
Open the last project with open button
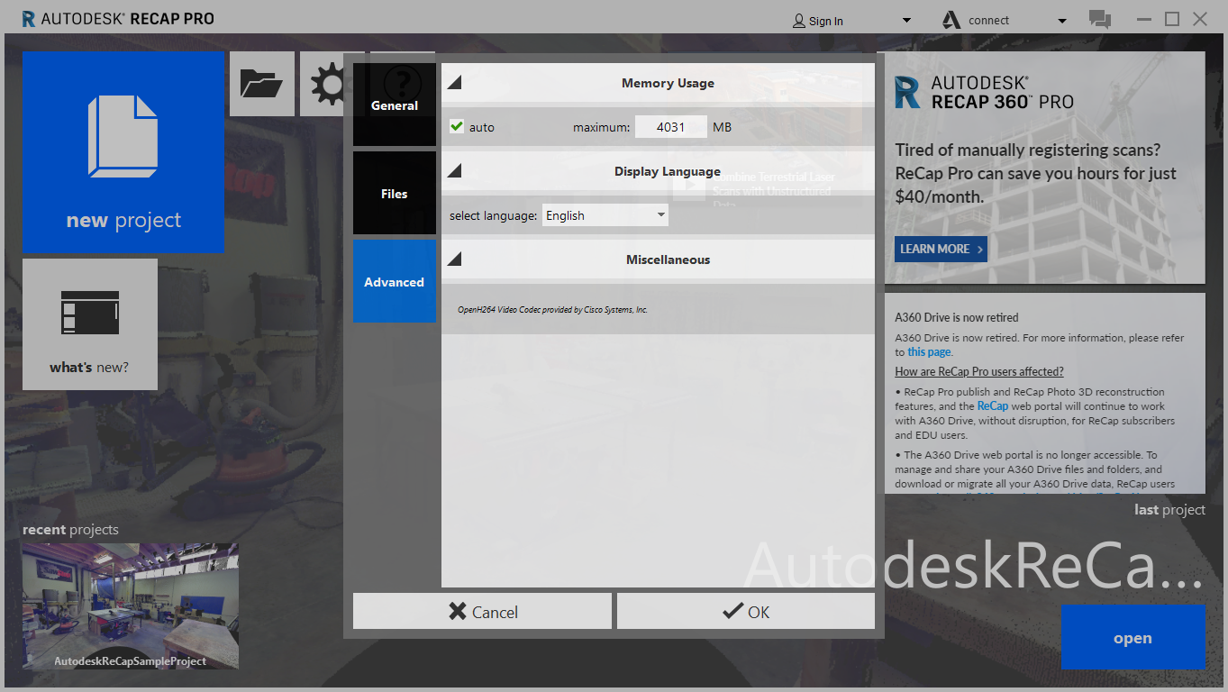[x=1132, y=638]
